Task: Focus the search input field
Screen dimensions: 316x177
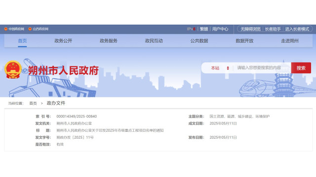Action: coord(262,68)
